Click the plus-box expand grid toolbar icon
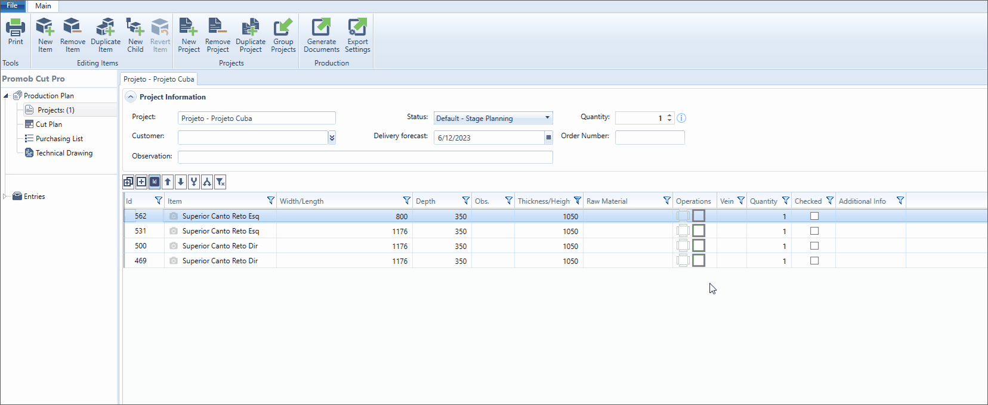988x405 pixels. click(x=141, y=182)
